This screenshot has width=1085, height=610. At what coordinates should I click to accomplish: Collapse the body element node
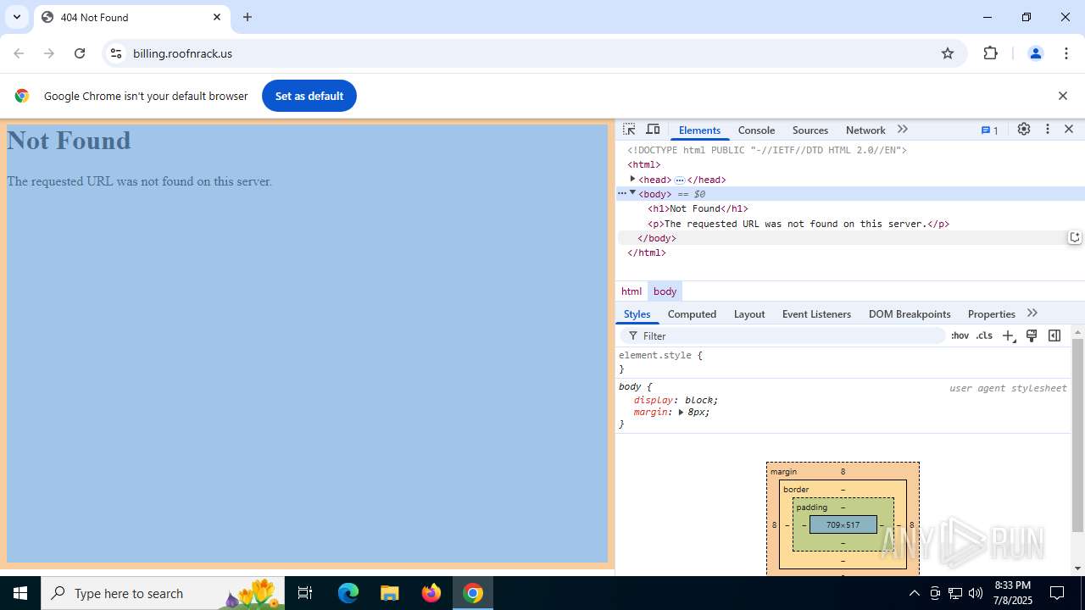click(632, 193)
